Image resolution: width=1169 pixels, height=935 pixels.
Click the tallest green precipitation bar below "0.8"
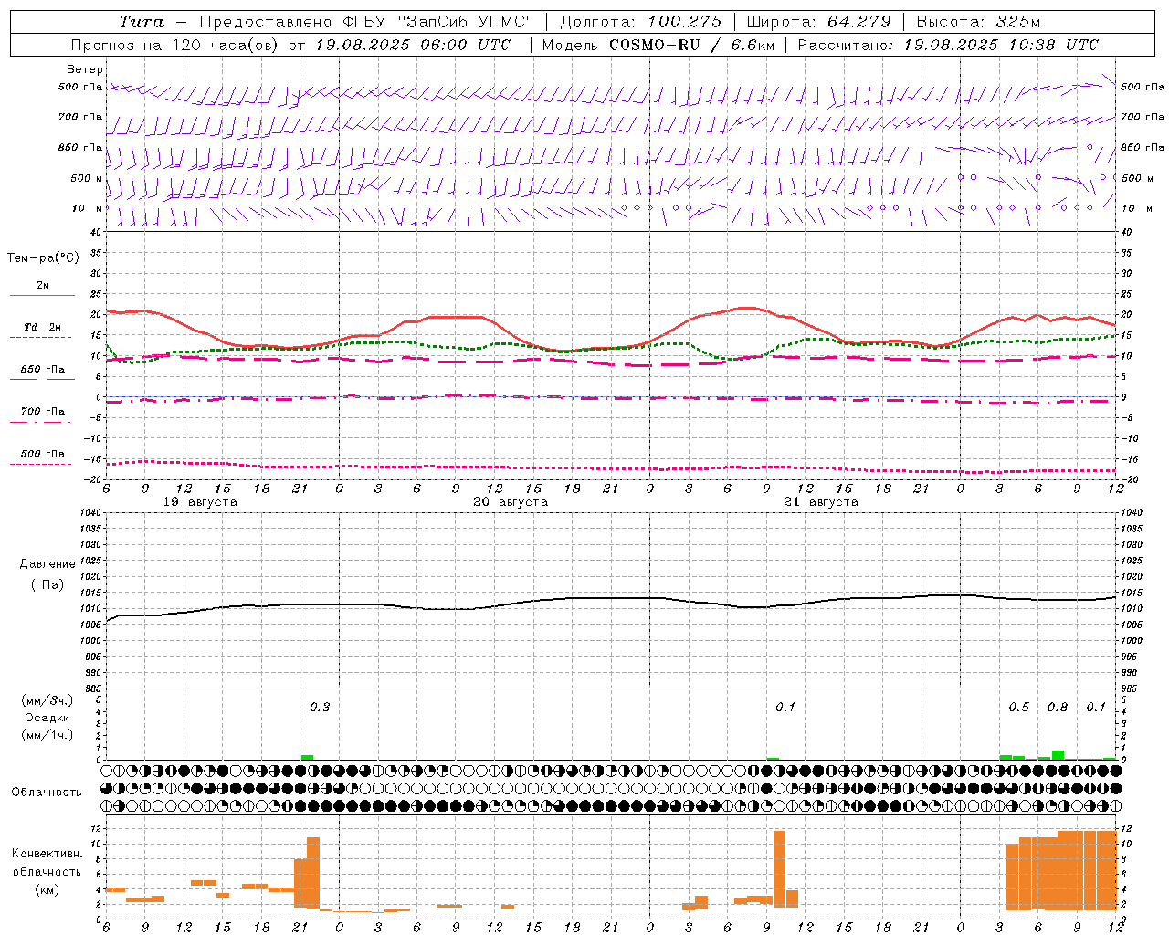click(x=1058, y=755)
